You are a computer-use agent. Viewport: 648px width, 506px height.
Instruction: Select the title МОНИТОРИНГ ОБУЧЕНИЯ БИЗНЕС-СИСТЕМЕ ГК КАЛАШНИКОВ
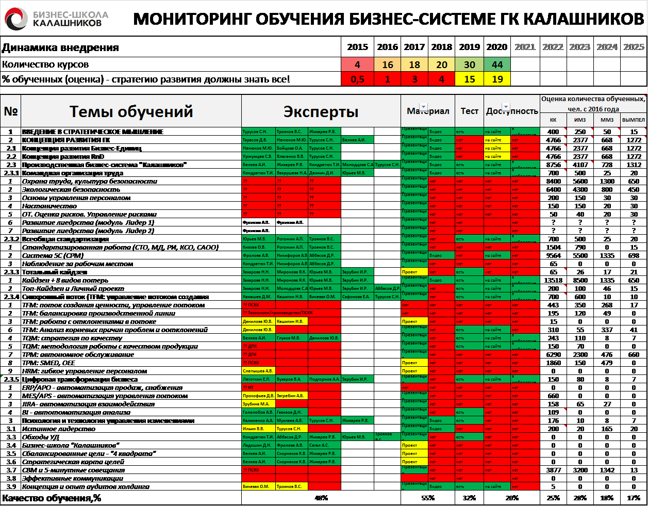(x=388, y=19)
